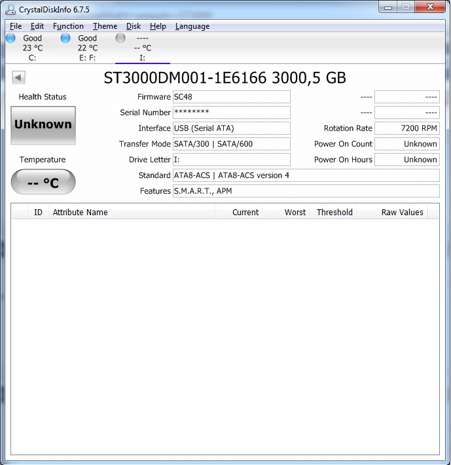Click the Features field S.M.A.R.T., APM
This screenshot has height=465, width=451.
306,191
